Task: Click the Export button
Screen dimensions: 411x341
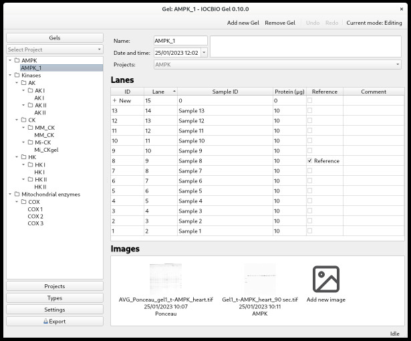Action: [55, 322]
